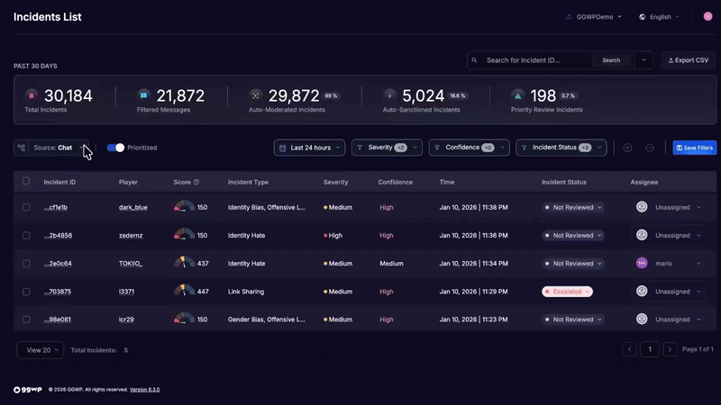Image resolution: width=721 pixels, height=405 pixels.
Task: Check the select-all checkbox in table header
Action: pyautogui.click(x=26, y=181)
